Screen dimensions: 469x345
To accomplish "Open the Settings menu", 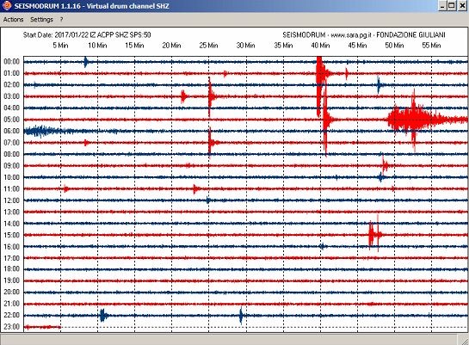I will pos(41,20).
